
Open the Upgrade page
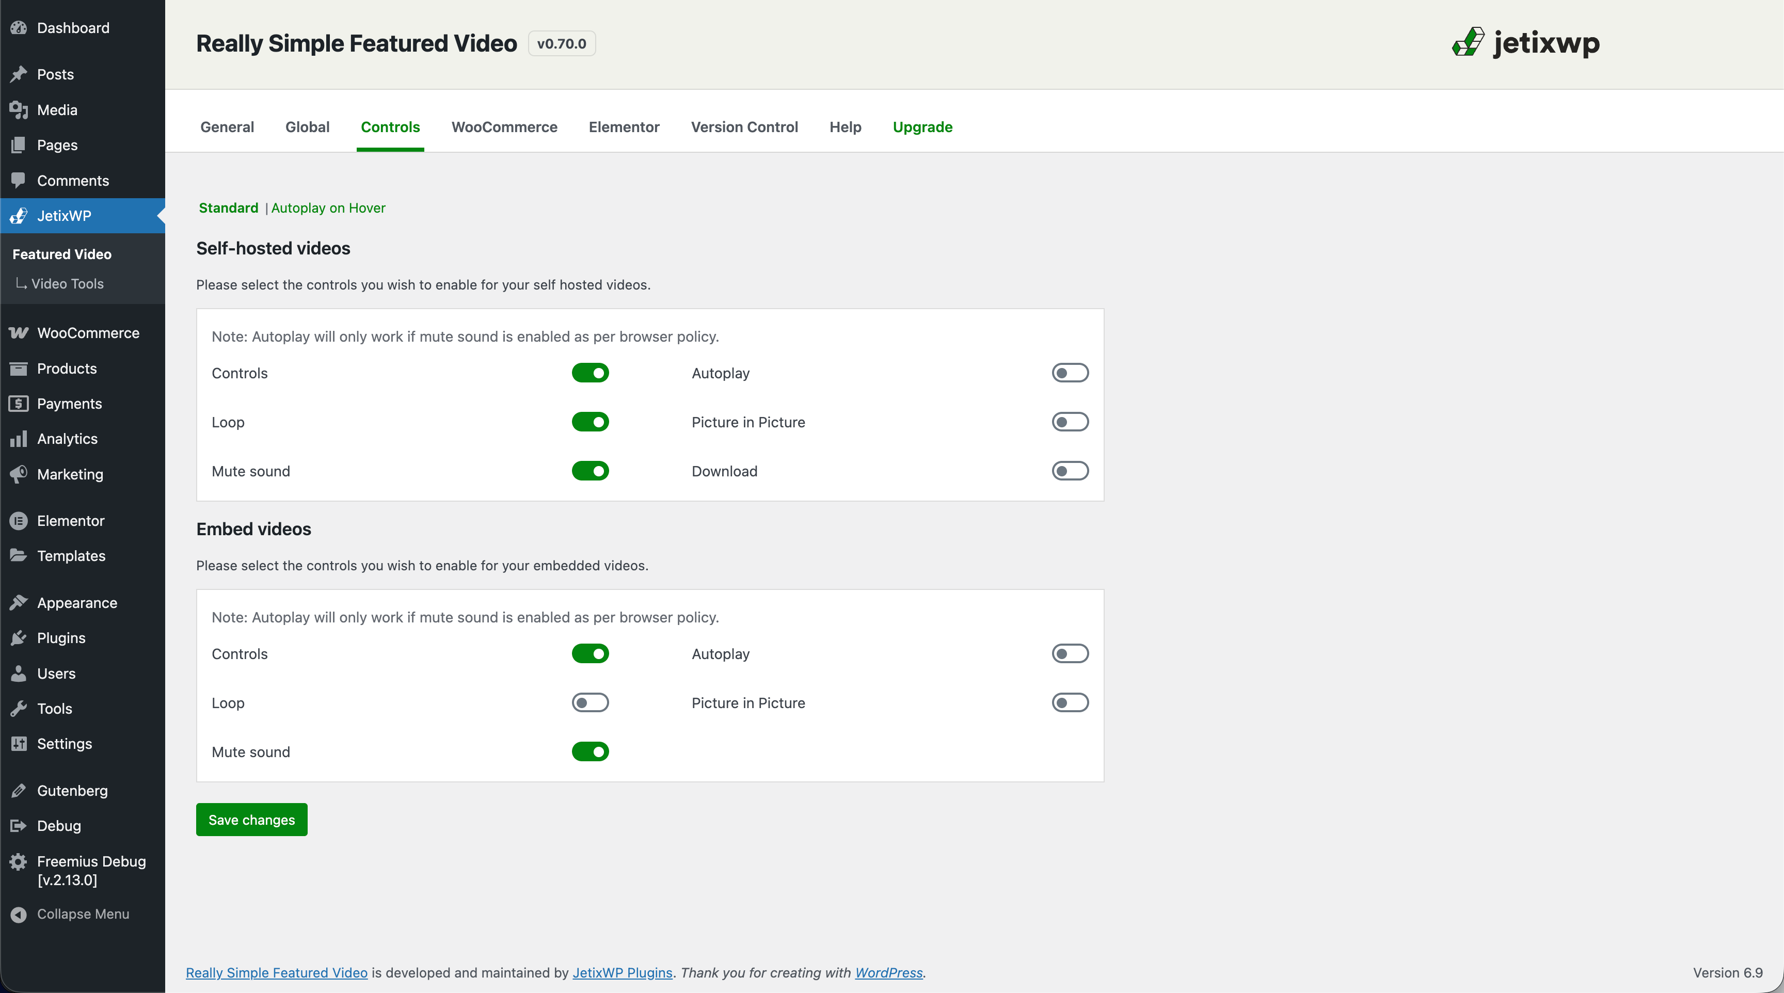point(922,127)
